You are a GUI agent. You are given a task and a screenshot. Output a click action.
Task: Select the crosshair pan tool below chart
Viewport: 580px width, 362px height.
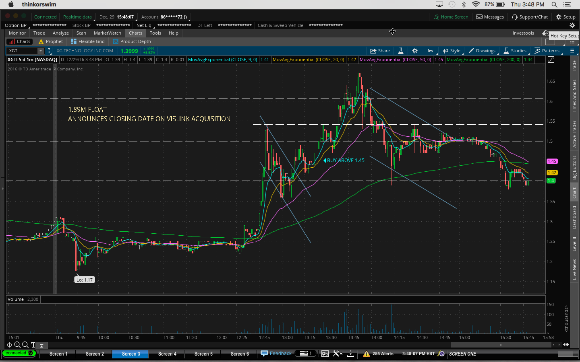[x=9, y=345]
